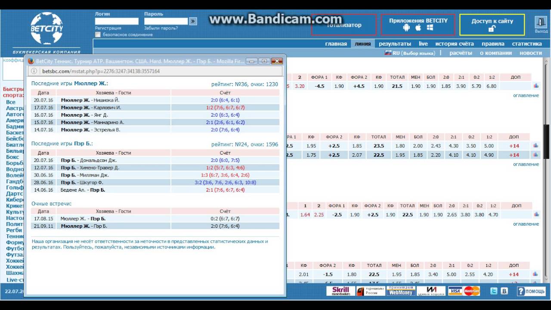
Task: Select Регби in the sports sidebar
Action: pyautogui.click(x=14, y=230)
